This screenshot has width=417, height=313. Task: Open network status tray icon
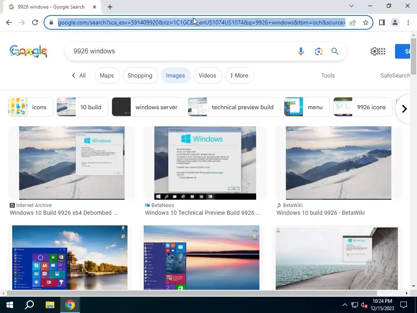[x=355, y=305]
